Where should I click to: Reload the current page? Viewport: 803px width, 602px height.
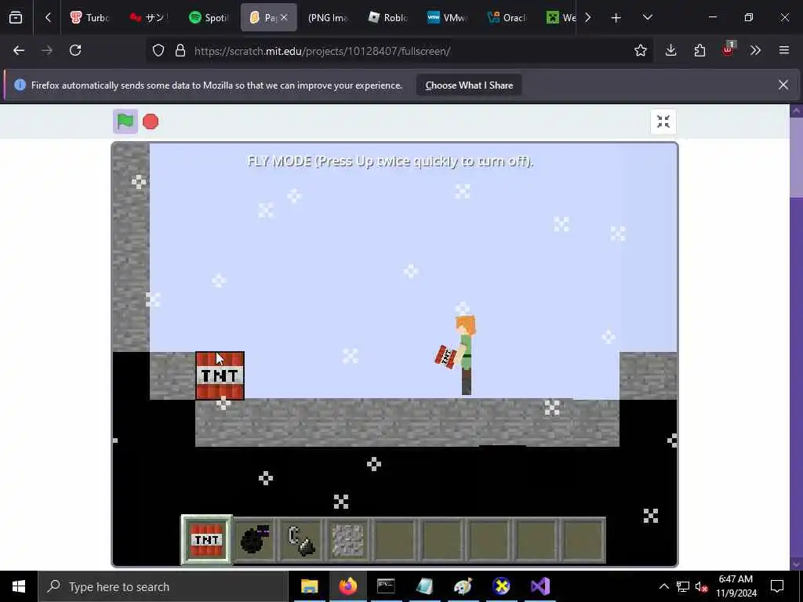pos(75,50)
